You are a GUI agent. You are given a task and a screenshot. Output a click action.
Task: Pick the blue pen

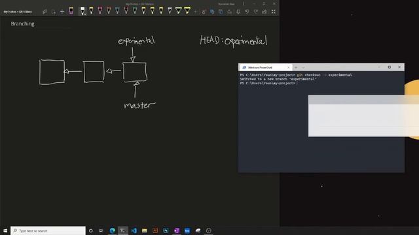click(x=117, y=10)
